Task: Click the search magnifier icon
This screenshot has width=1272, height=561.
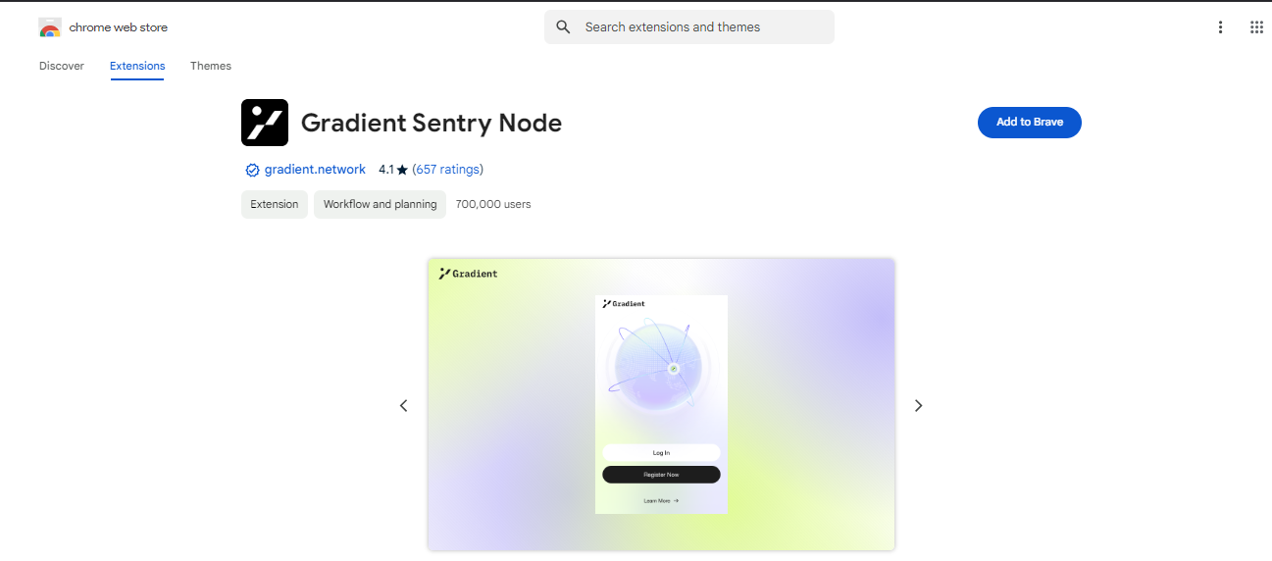Action: point(563,27)
